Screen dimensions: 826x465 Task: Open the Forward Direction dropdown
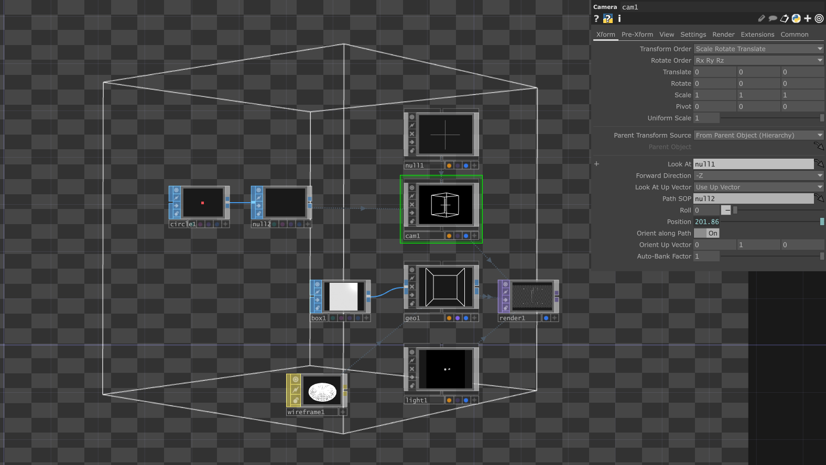pyautogui.click(x=758, y=176)
